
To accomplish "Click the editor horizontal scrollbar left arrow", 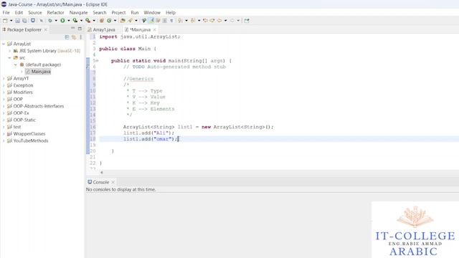I will click(x=102, y=173).
